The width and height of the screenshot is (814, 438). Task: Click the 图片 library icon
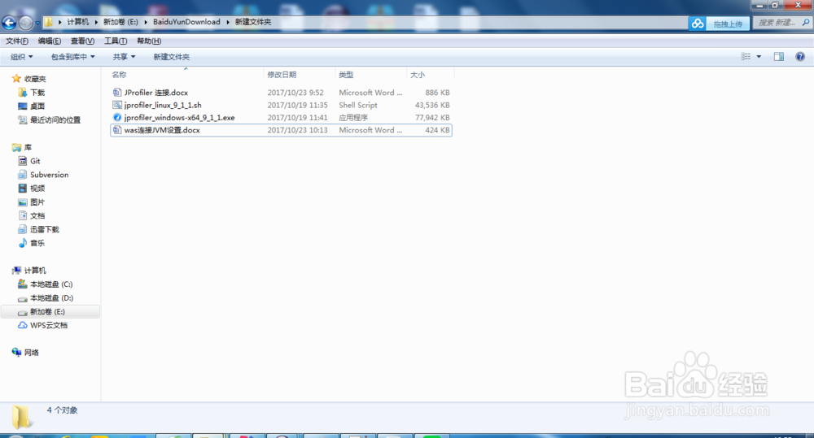pyautogui.click(x=22, y=202)
